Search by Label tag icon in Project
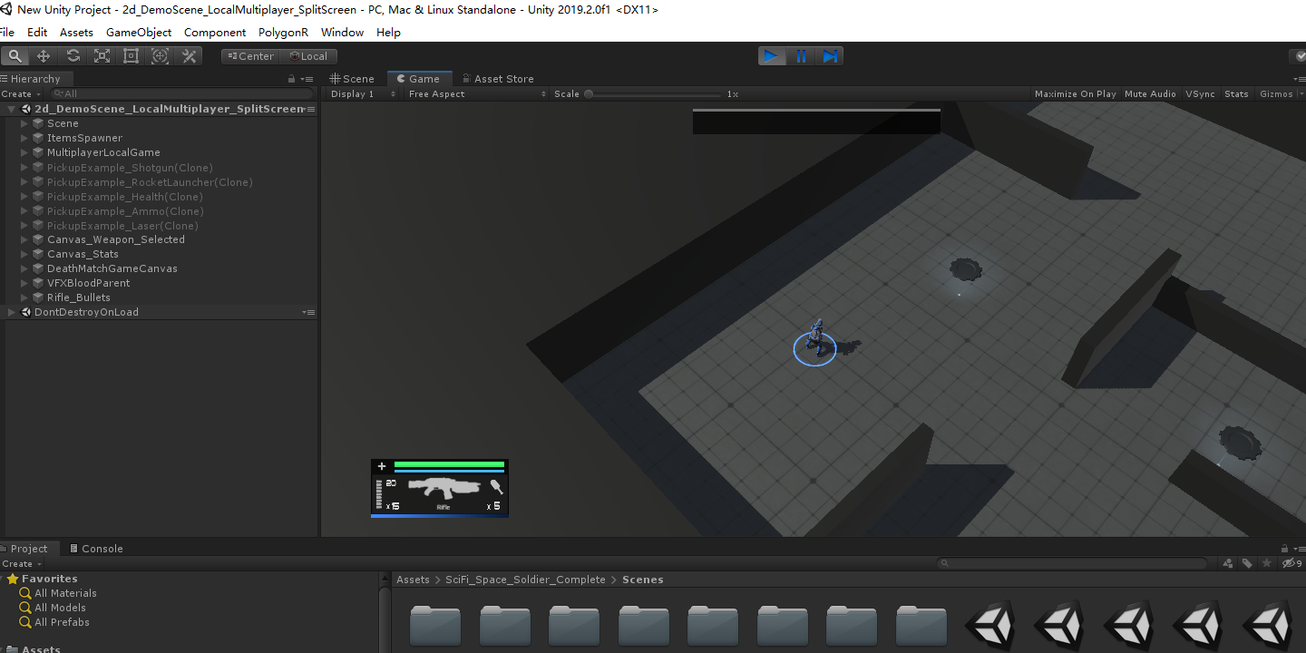 click(x=1247, y=563)
